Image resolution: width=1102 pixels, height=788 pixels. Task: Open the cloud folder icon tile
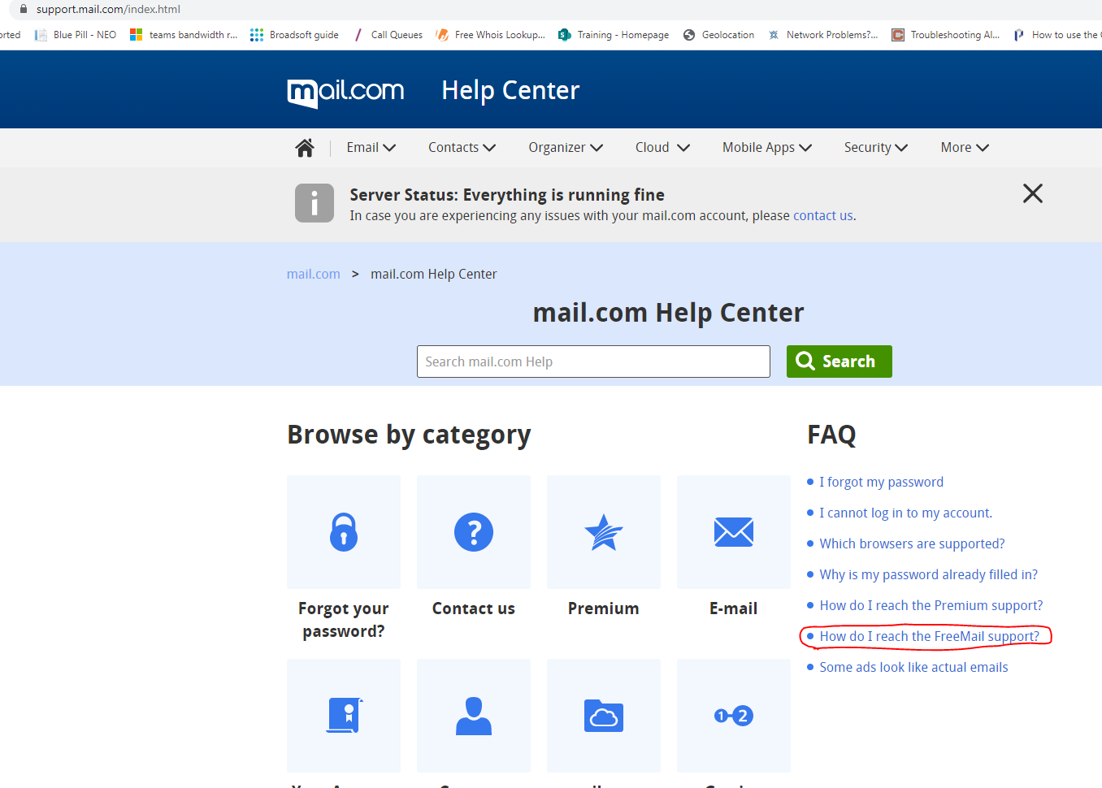(604, 716)
